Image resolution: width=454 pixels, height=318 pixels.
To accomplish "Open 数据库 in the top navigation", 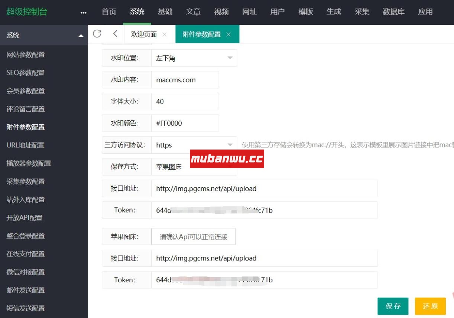I will point(394,12).
